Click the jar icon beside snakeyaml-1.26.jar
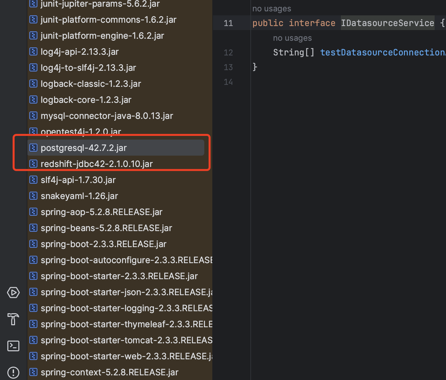This screenshot has height=380, width=446. pyautogui.click(x=33, y=196)
